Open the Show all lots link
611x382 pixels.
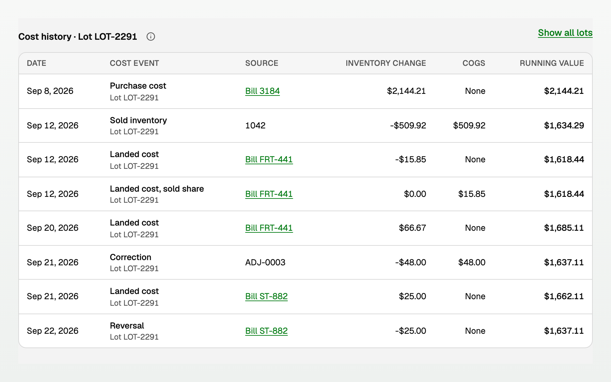565,33
